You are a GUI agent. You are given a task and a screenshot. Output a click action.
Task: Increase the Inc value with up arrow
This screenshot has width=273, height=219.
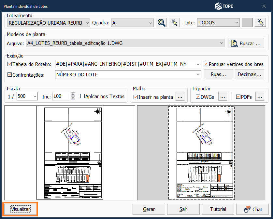[x=73, y=95]
